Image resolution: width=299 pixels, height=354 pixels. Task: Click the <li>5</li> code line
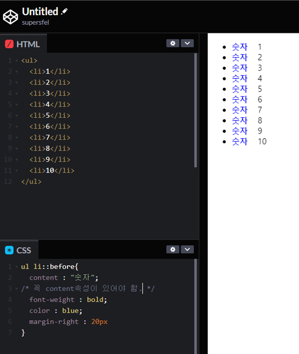coord(50,115)
